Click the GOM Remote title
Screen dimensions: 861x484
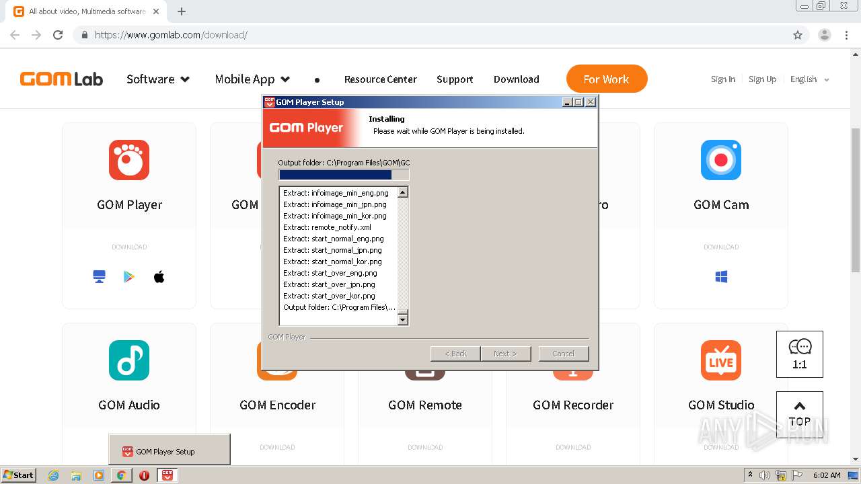[x=425, y=405]
